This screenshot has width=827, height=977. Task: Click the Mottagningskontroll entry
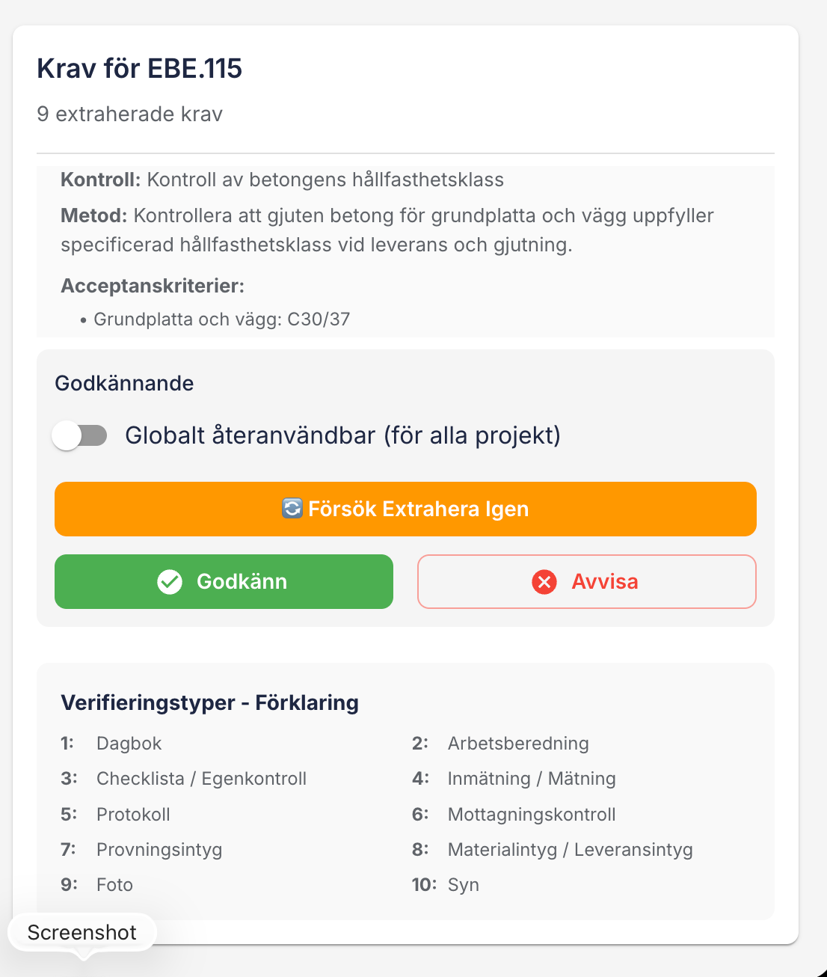(x=532, y=815)
